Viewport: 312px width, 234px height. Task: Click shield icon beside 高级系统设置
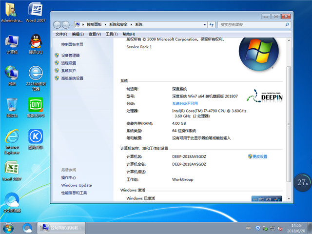coord(57,78)
